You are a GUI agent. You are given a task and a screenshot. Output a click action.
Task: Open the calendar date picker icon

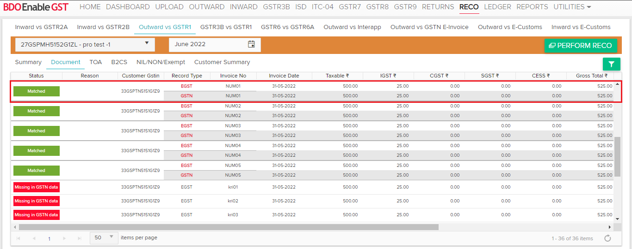click(x=251, y=45)
